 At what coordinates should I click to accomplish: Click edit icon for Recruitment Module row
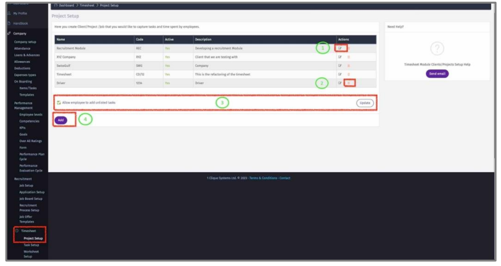339,48
